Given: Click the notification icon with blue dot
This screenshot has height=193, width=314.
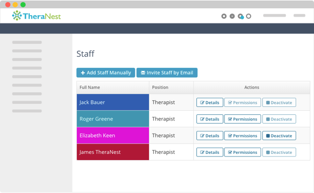Looking at the screenshot, I should 241,16.
